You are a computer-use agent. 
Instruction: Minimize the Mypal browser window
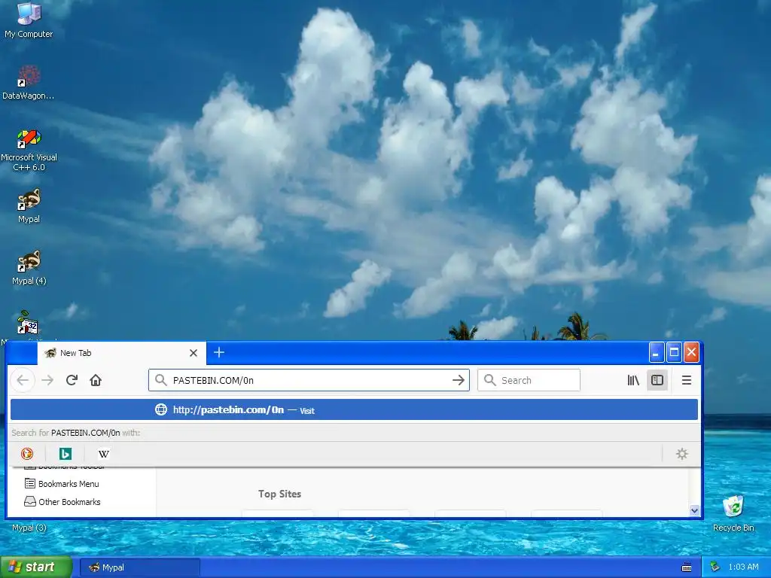(x=657, y=352)
